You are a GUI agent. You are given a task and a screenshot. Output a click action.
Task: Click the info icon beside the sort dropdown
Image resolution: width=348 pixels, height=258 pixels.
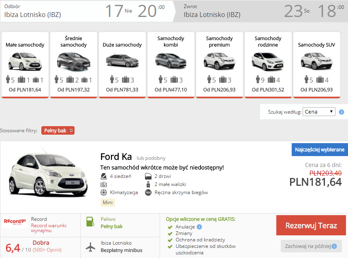[342, 112]
